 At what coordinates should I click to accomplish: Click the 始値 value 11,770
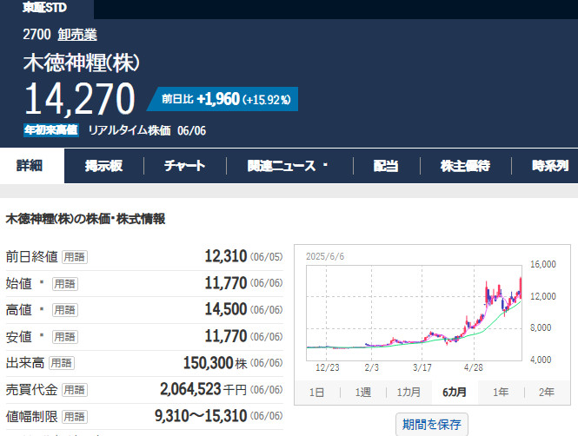(226, 283)
